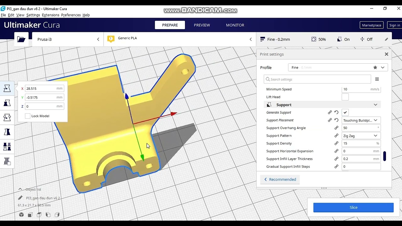Collapse the Prusa i3 printer selector
This screenshot has height=226, width=402.
tap(98, 39)
